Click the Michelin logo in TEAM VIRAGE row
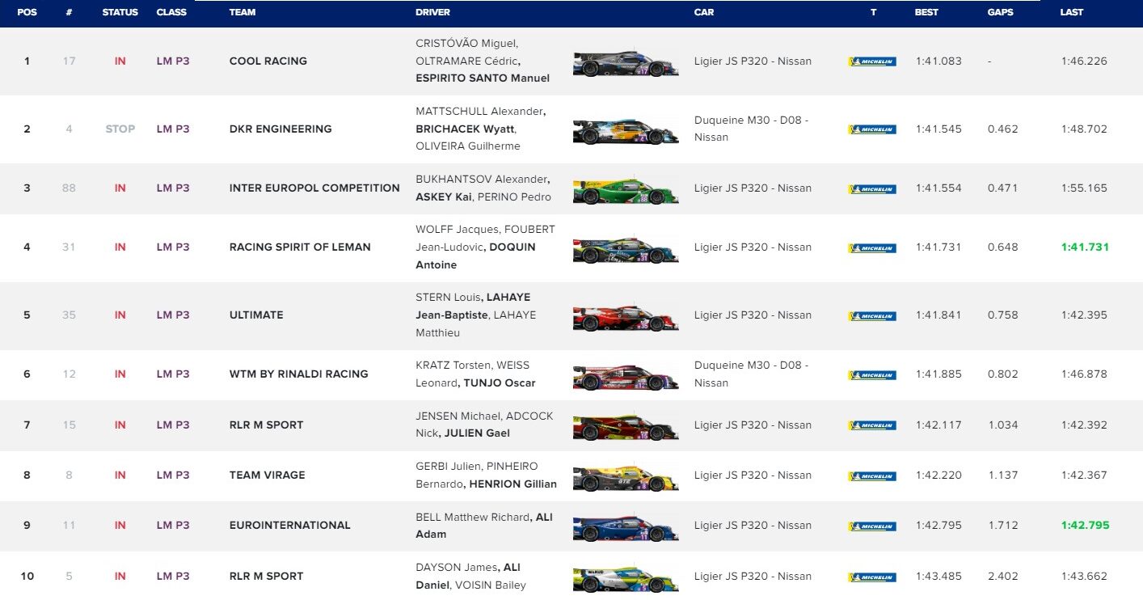Viewport: 1143px width, 600px height. [x=872, y=475]
